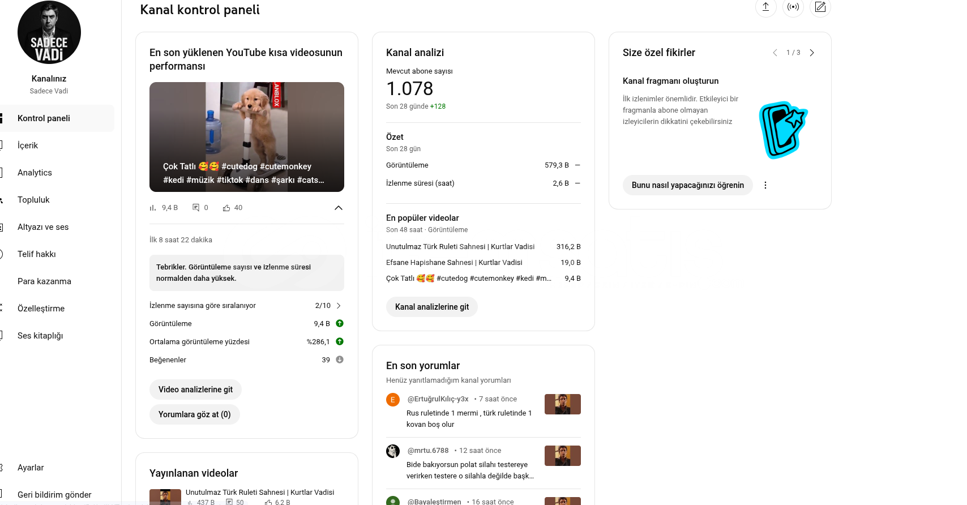Open @ErtuğrulKılıç-y3x commenter name
The width and height of the screenshot is (967, 505).
(x=438, y=399)
